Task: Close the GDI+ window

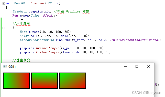Action: click(149, 66)
